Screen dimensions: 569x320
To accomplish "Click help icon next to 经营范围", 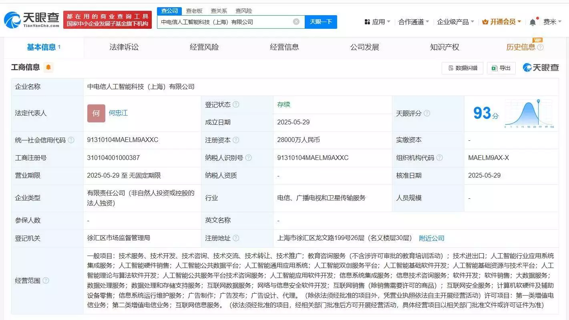I will pos(46,280).
